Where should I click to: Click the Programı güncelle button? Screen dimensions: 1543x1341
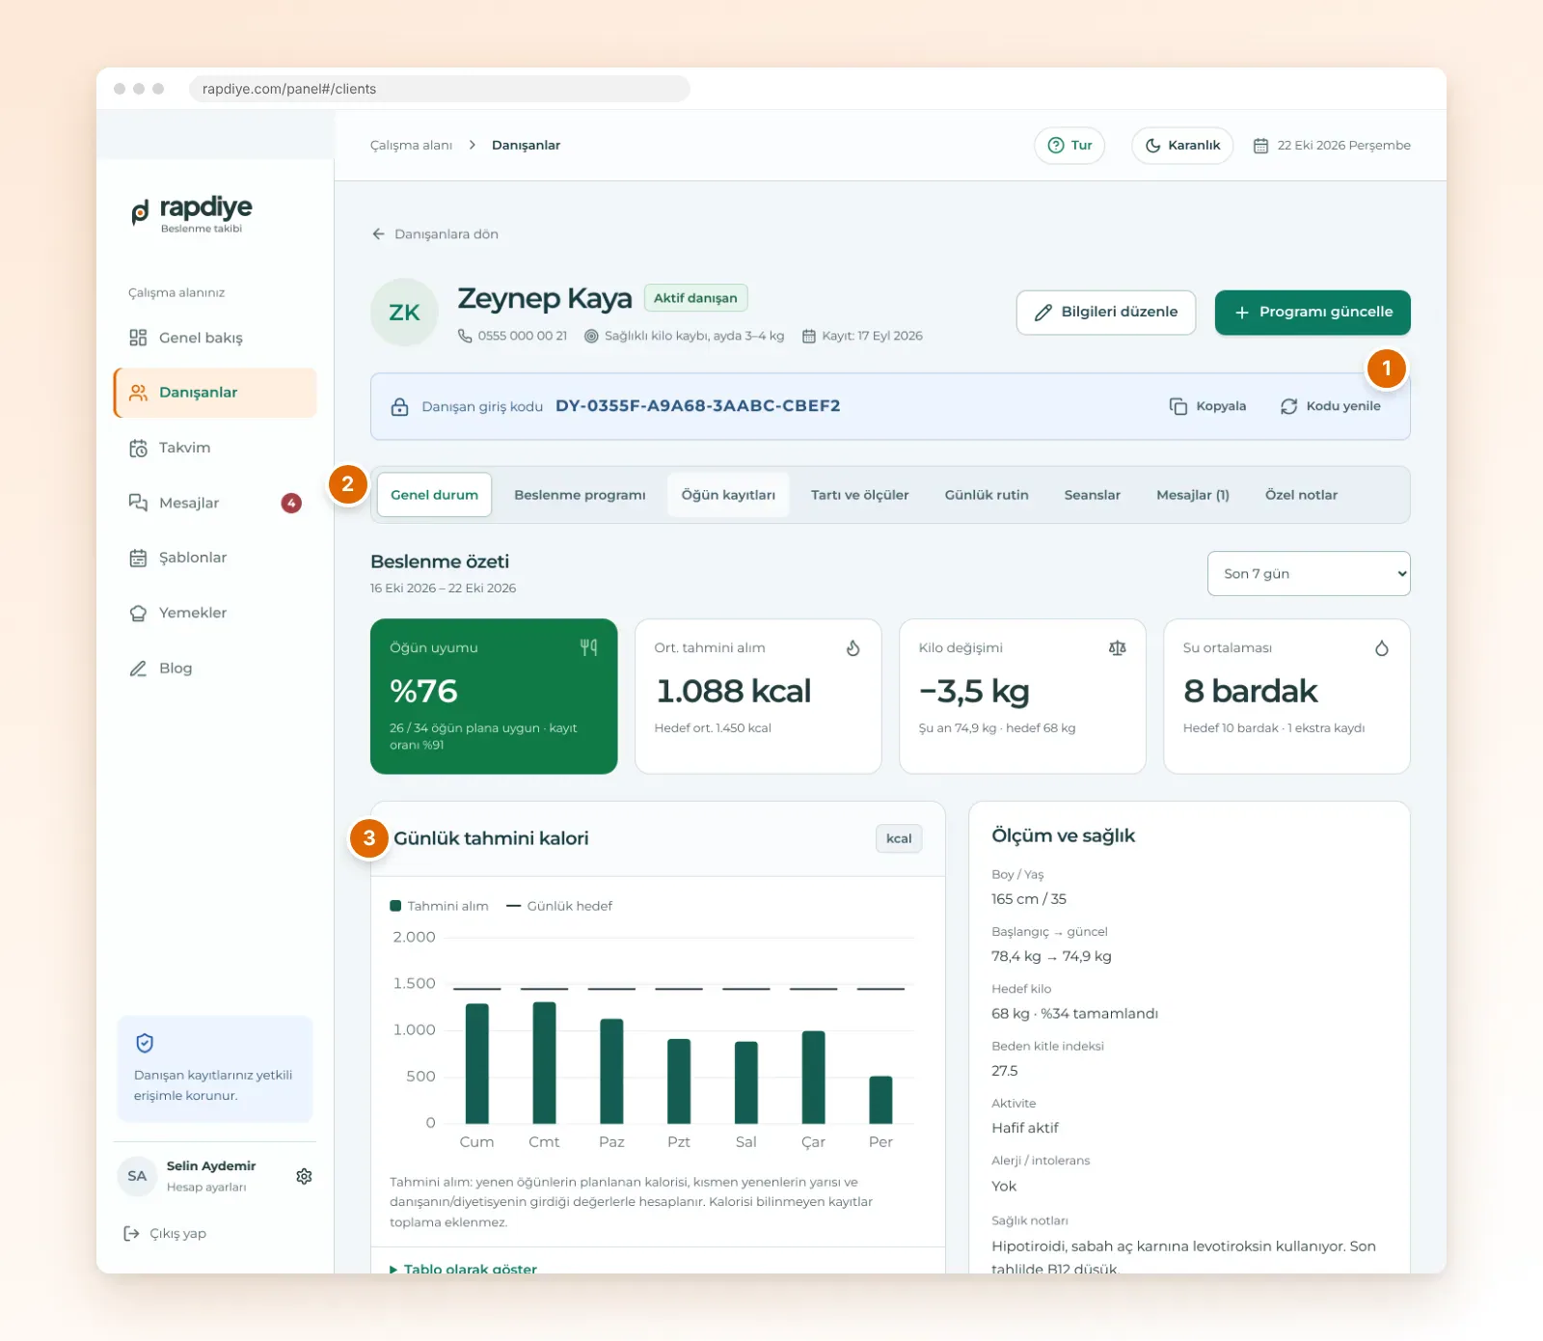click(x=1313, y=313)
